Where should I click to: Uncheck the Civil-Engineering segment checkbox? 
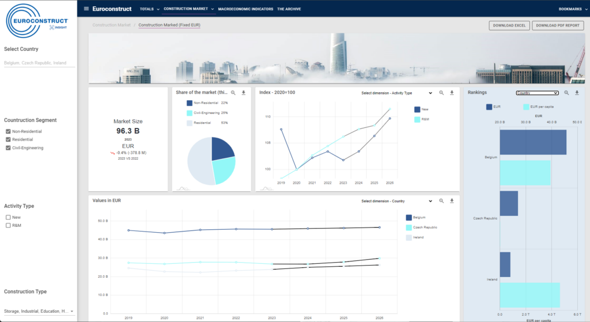coord(8,148)
